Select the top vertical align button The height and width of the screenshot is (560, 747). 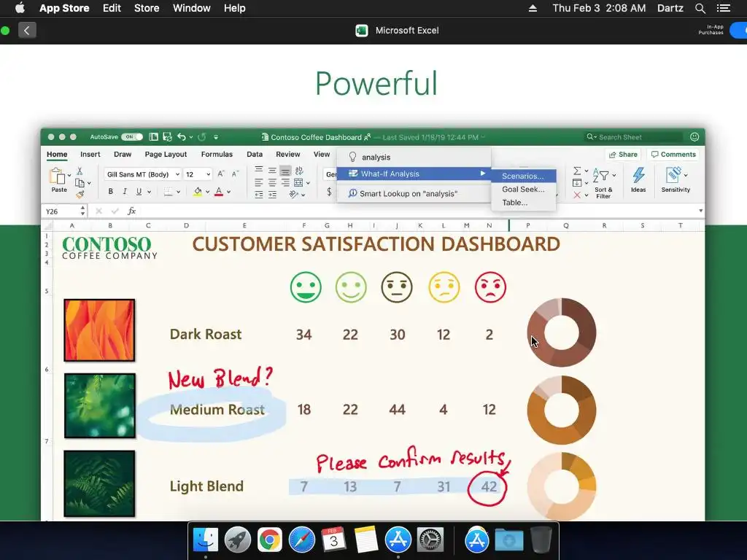pyautogui.click(x=259, y=170)
